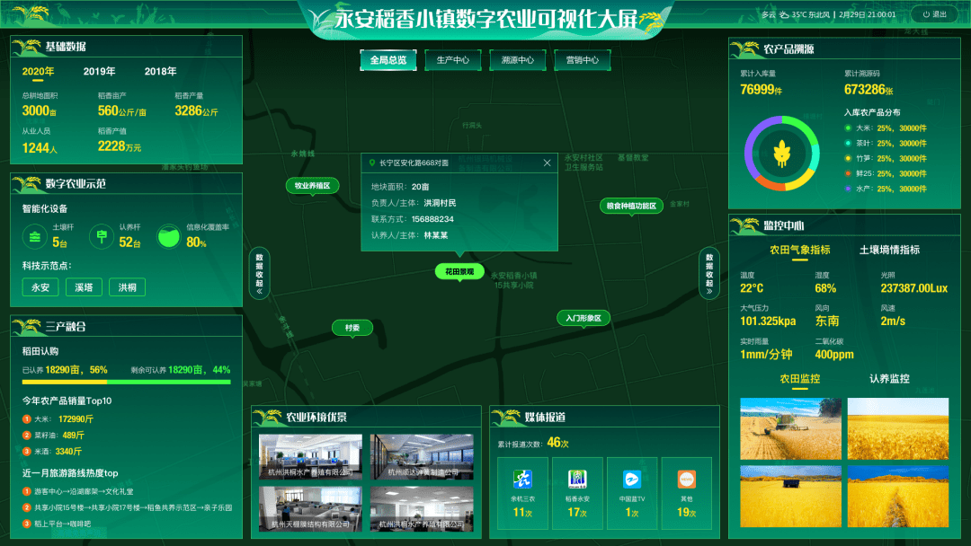Click the 余杭三农 media source icon
The image size is (971, 546).
(522, 480)
